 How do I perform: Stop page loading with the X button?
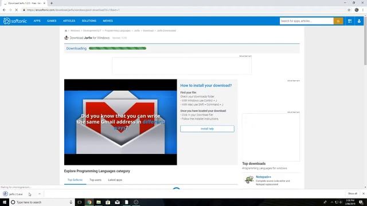point(17,10)
